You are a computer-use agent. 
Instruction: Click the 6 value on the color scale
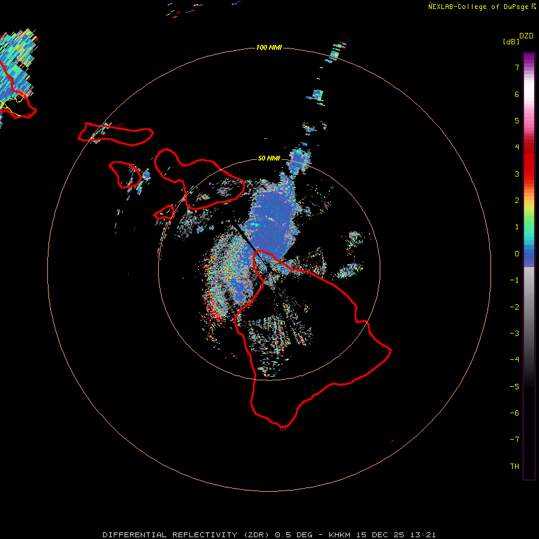517,94
